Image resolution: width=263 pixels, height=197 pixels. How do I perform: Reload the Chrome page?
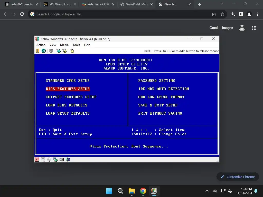point(22,14)
